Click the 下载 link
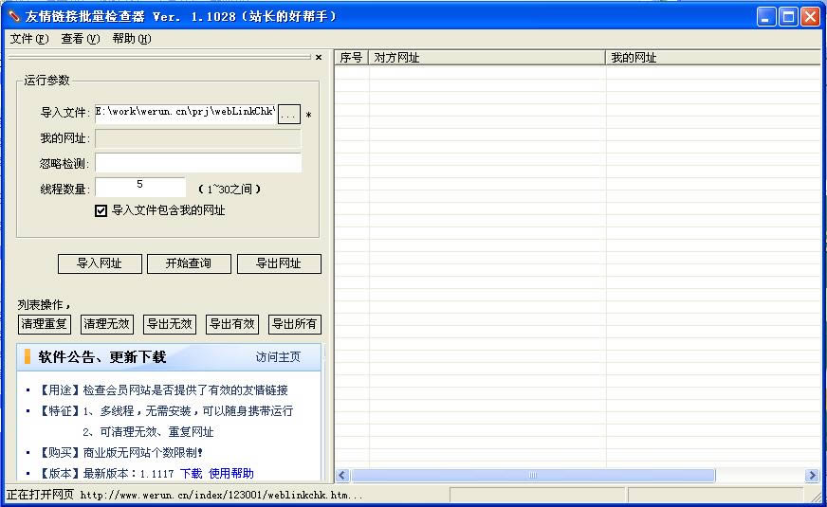This screenshot has width=827, height=507. (x=191, y=473)
